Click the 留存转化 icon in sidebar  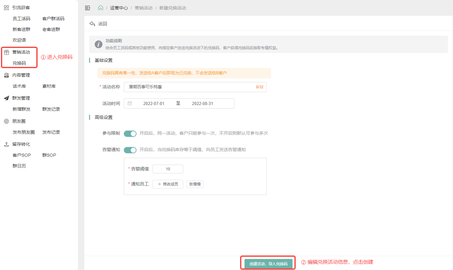[x=6, y=144]
